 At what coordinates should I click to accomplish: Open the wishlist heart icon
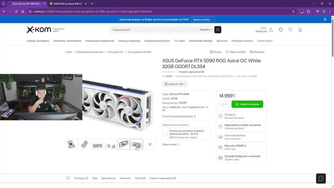[290, 30]
